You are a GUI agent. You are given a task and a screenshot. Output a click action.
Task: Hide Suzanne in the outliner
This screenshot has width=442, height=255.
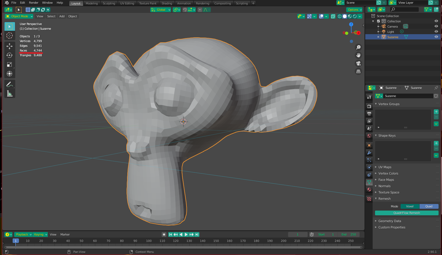coord(436,37)
